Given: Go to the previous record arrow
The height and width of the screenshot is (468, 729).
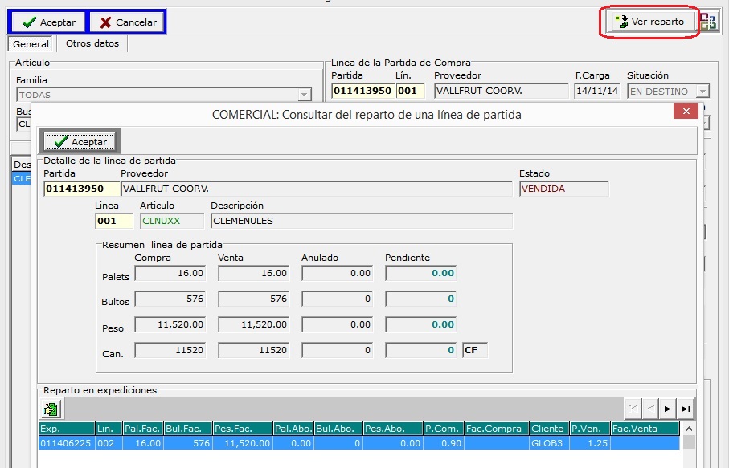Looking at the screenshot, I should pos(649,409).
